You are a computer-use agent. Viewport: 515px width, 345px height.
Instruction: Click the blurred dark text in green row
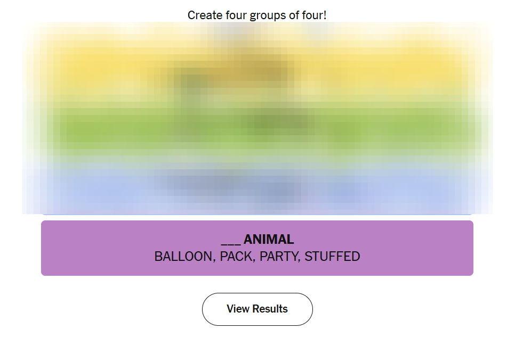(277, 124)
